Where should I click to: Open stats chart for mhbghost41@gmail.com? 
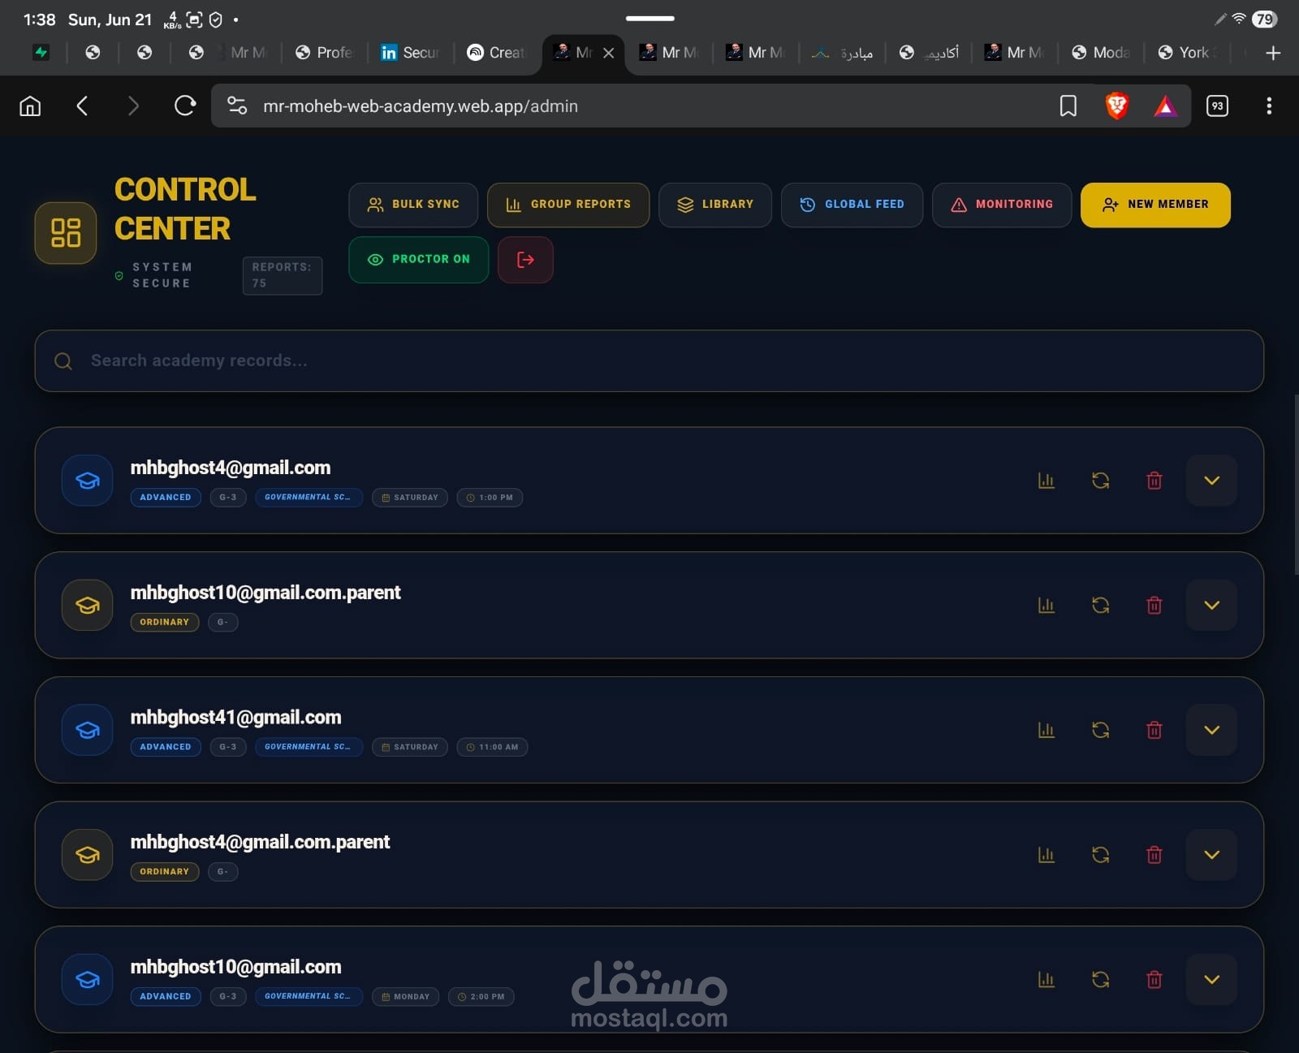pos(1047,730)
